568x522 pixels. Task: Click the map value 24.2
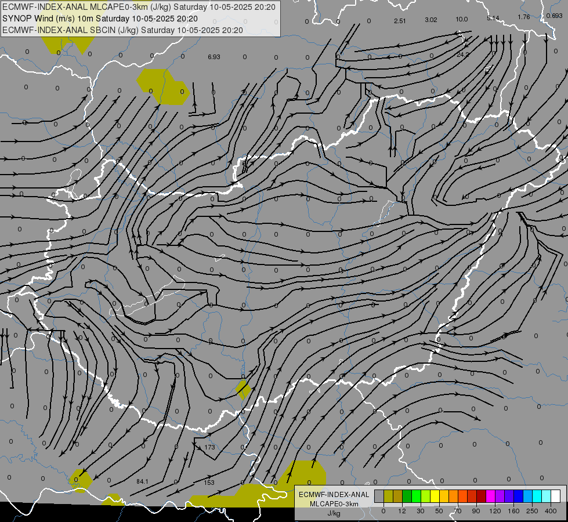(x=463, y=55)
